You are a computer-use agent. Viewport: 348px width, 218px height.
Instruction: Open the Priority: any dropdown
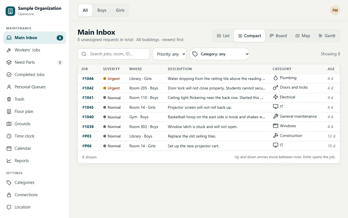point(170,54)
